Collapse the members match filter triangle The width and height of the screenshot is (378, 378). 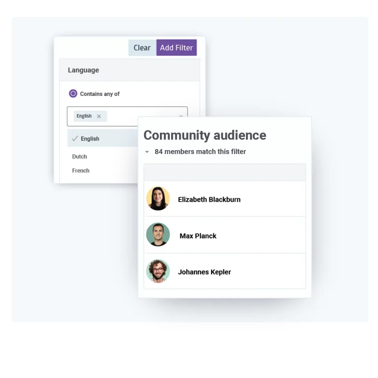(x=147, y=152)
